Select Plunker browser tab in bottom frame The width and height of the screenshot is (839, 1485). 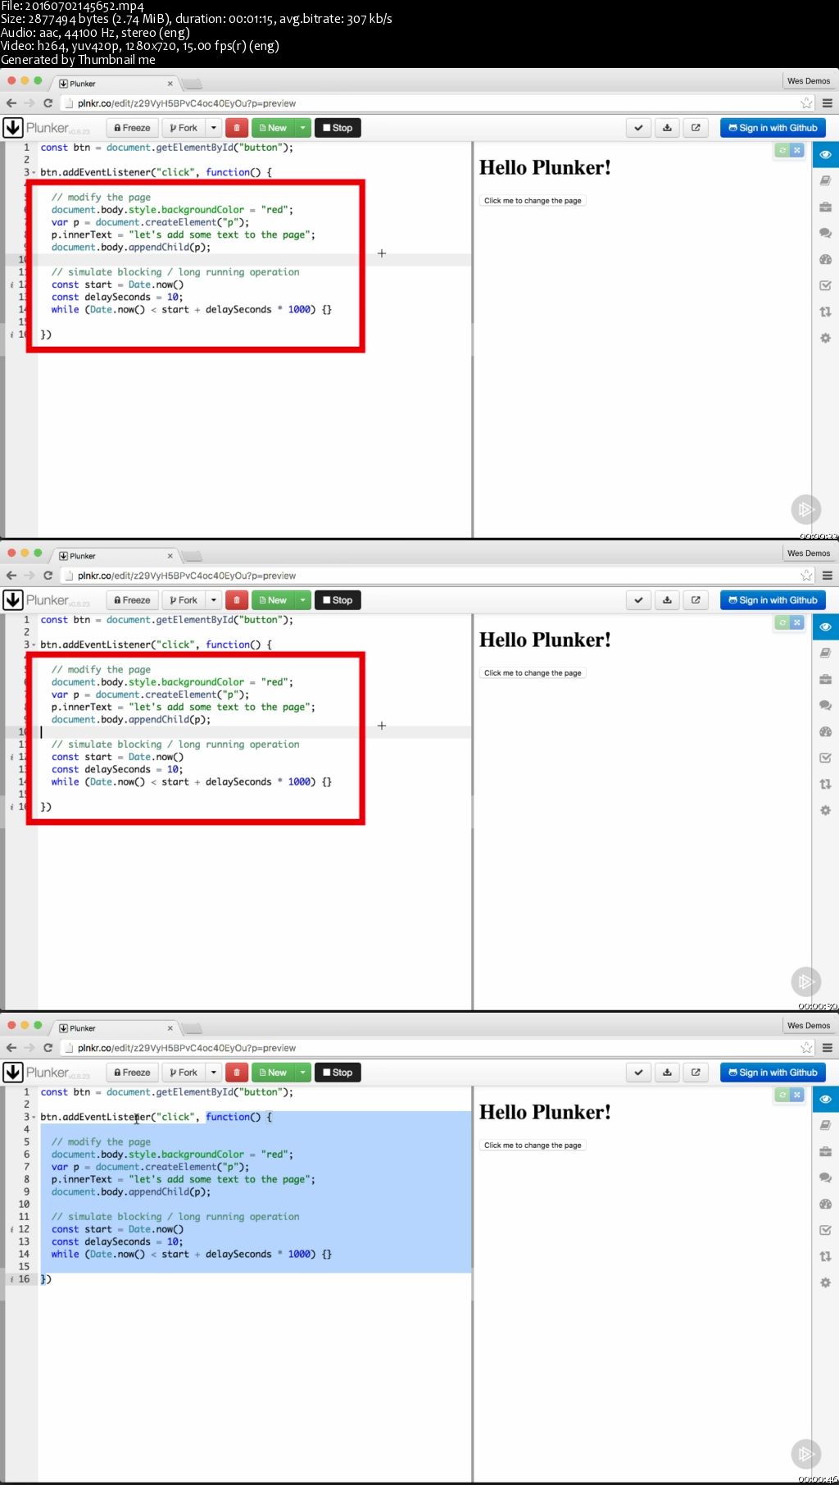click(115, 1028)
